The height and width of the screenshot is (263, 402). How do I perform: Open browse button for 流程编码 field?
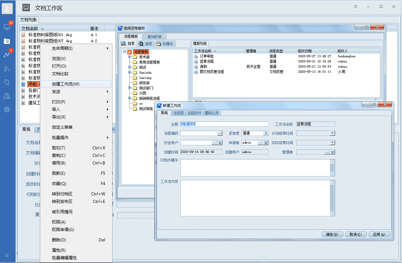tap(220, 134)
